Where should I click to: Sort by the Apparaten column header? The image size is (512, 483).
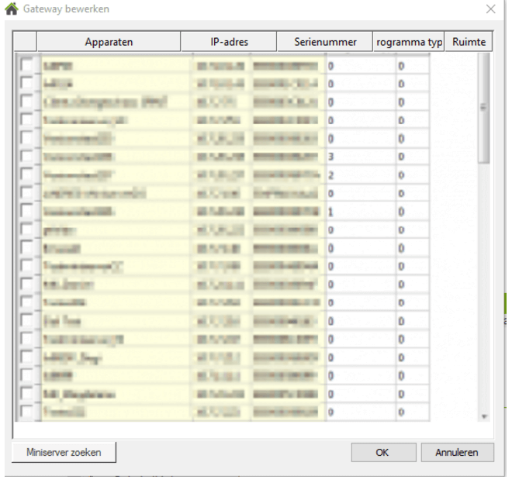[x=108, y=42]
